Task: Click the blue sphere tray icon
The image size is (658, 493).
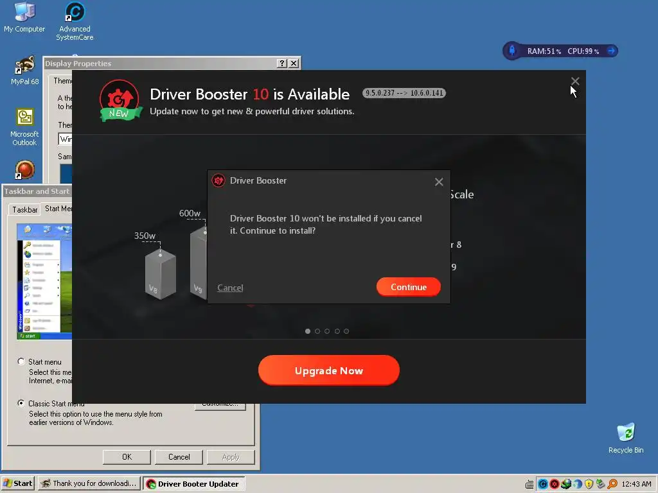Action: click(x=578, y=484)
